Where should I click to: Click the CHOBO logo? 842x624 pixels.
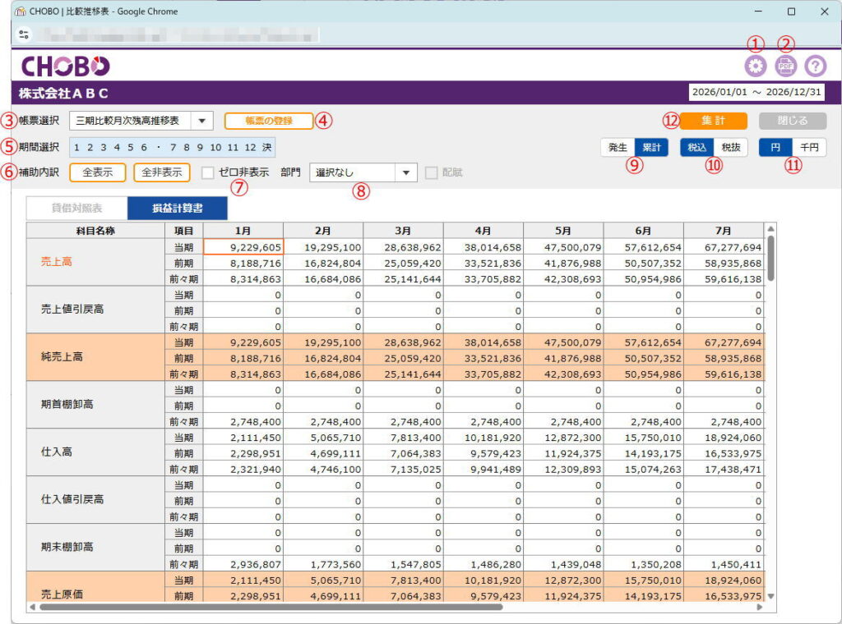pyautogui.click(x=65, y=67)
